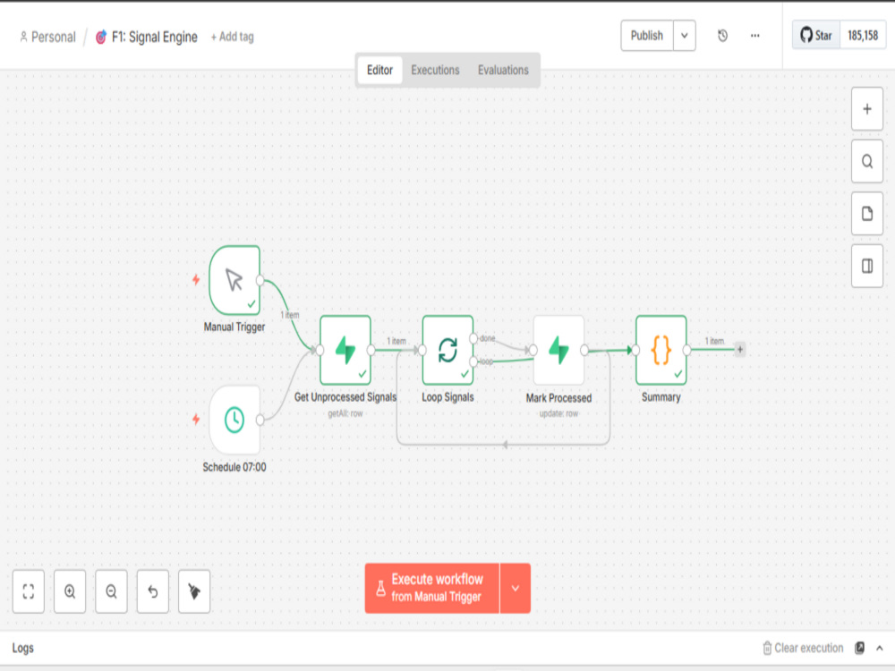
Task: Click lightning bolt beside Schedule node
Action: pyautogui.click(x=196, y=420)
